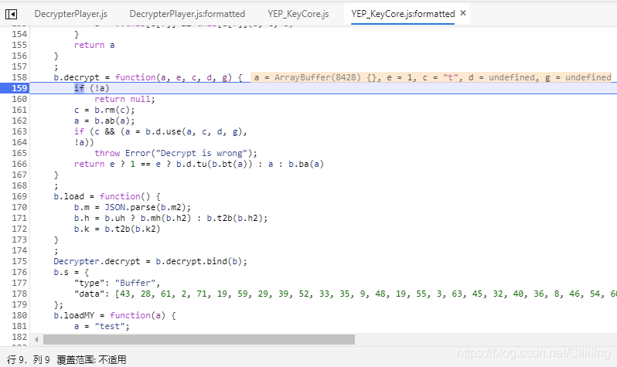
Task: Switch to the DecrypterPlayer.js tab
Action: point(71,14)
